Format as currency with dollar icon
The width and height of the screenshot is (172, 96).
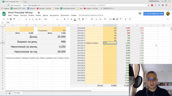click(26, 19)
